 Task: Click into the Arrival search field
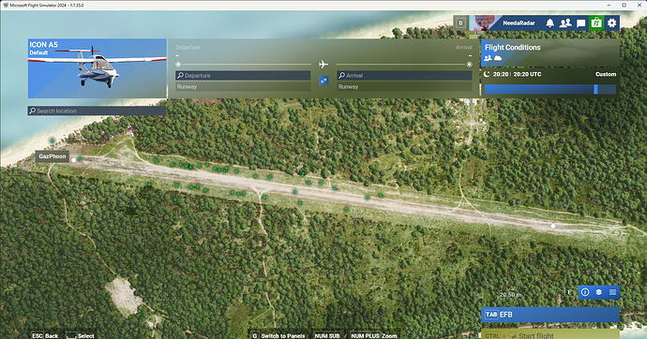(405, 75)
